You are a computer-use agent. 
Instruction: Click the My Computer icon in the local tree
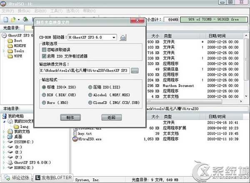(5, 116)
